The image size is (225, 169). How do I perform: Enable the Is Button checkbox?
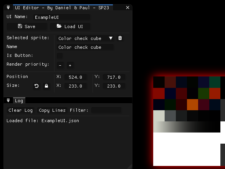coord(60,56)
